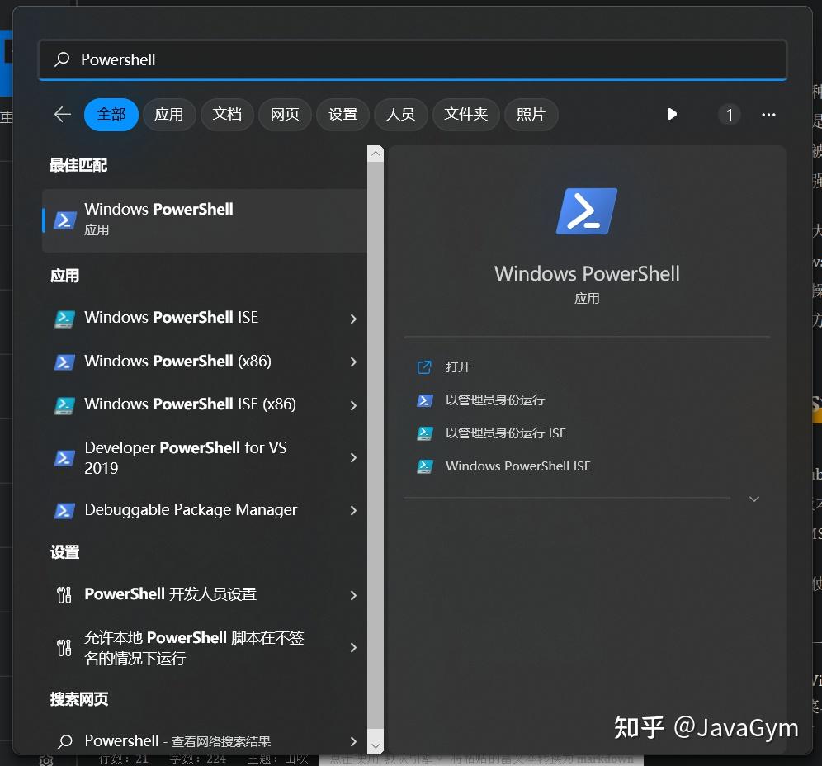Open the three-dot more options menu
The width and height of the screenshot is (822, 766).
768,115
